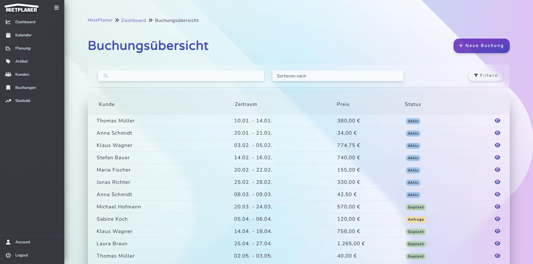533x264 pixels.
Task: Toggle the hamburger menu icon in sidebar
Action: [57, 8]
